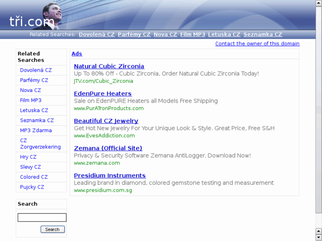
Task: Open Colored CZ sidebar link
Action: click(34, 177)
